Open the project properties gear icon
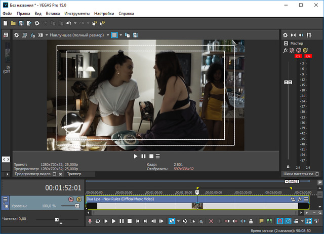 point(37,23)
